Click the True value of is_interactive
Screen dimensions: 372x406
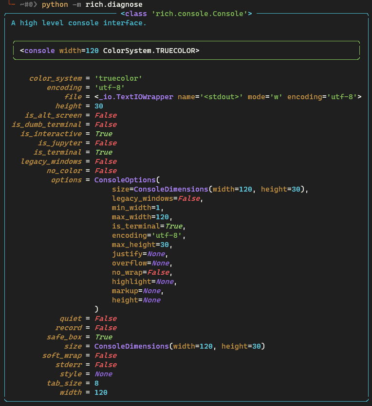coord(103,134)
